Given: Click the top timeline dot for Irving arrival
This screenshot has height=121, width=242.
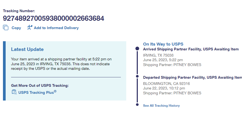Looking at the screenshot, I should pos(137,49).
